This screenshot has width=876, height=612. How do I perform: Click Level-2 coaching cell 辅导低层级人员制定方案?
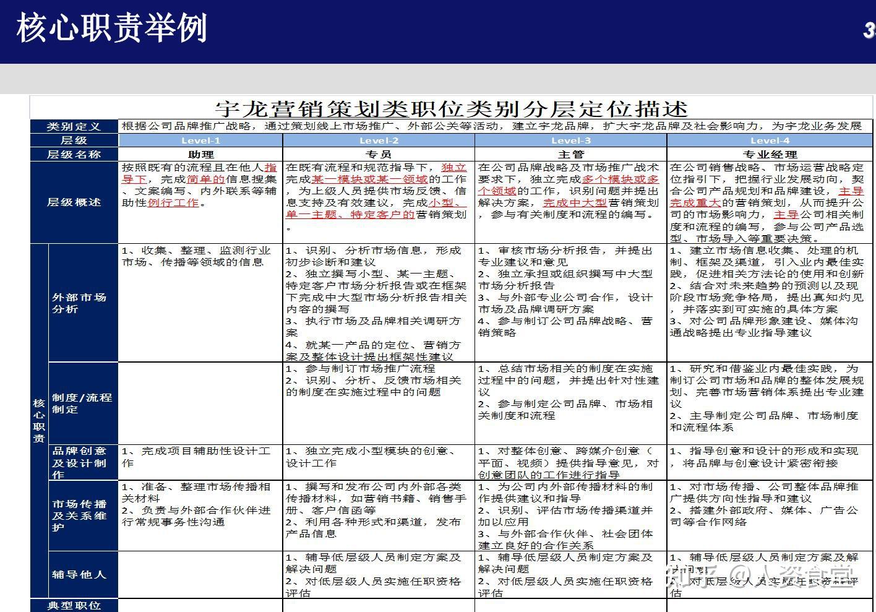[379, 575]
